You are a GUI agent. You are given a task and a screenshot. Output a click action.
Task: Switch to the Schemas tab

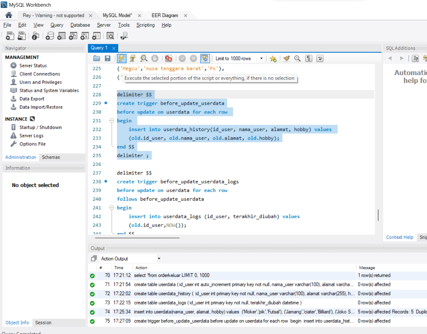[x=51, y=157]
